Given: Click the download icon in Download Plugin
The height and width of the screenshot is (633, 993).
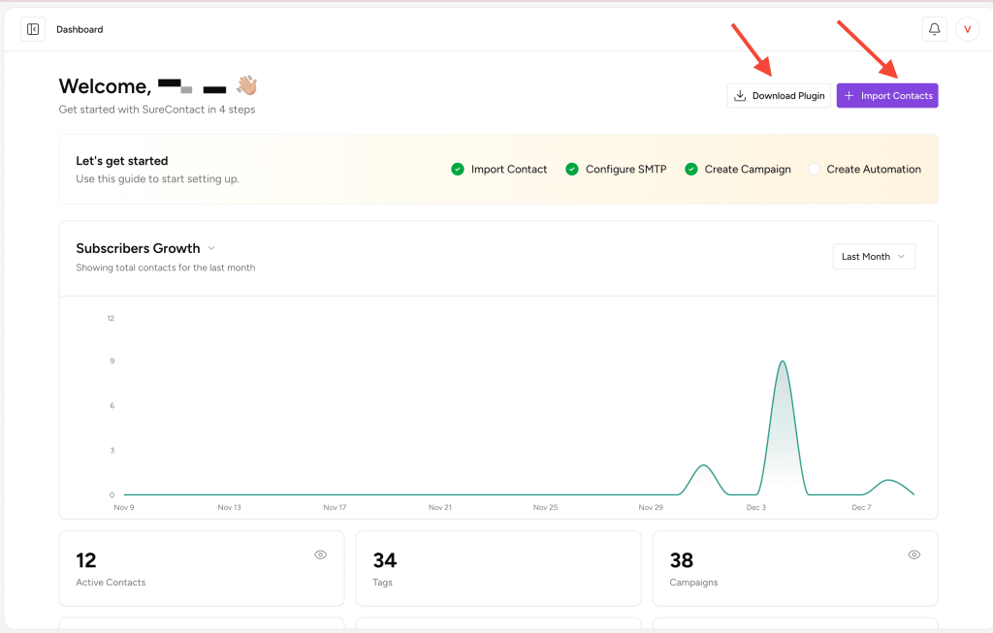Looking at the screenshot, I should point(740,96).
